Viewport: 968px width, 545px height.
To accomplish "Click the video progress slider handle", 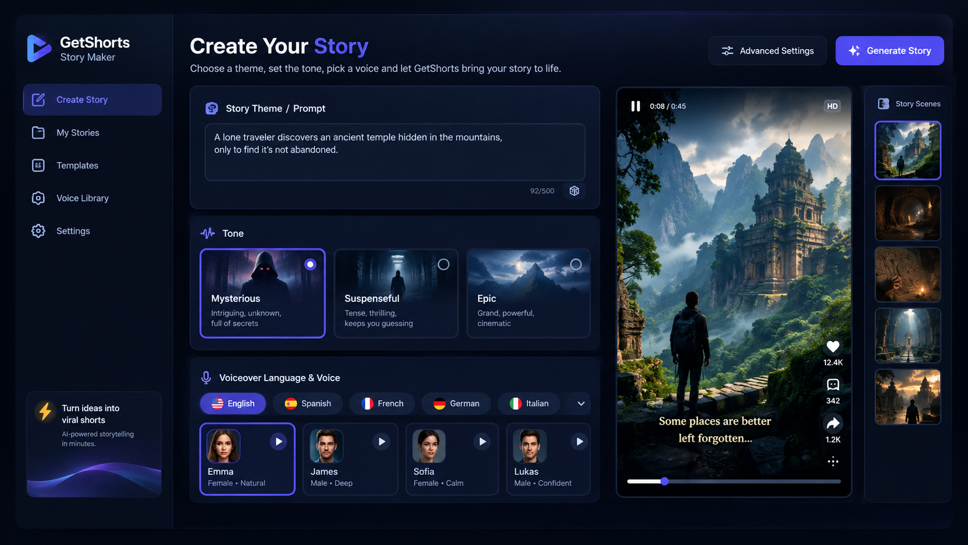I will click(x=665, y=481).
